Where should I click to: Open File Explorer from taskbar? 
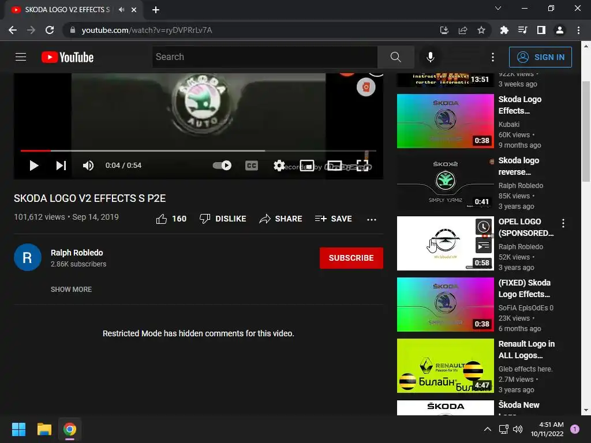pos(44,429)
